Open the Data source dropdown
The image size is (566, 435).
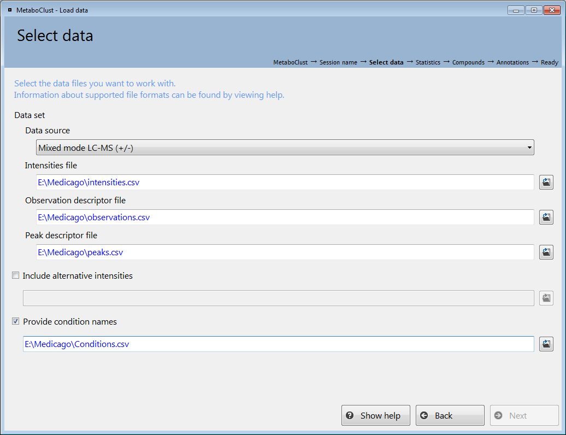(285, 148)
